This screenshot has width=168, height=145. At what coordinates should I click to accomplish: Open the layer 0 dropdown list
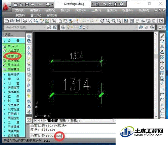[x=136, y=27]
